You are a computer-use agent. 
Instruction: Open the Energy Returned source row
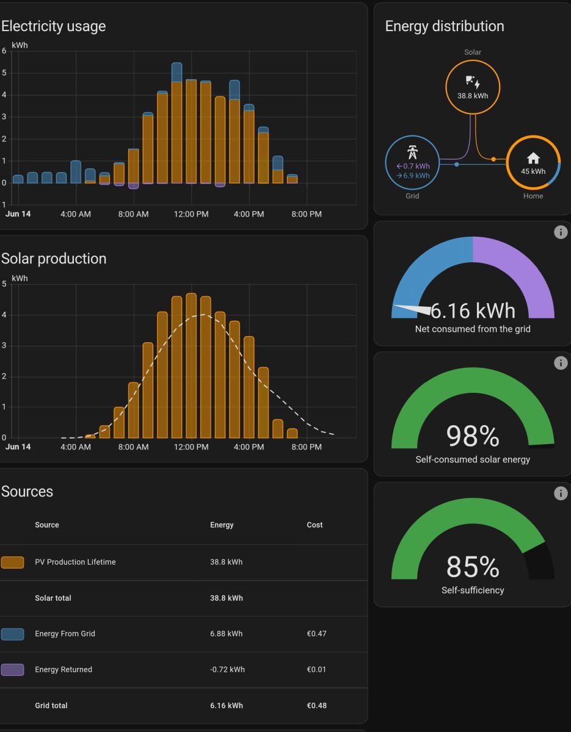64,670
